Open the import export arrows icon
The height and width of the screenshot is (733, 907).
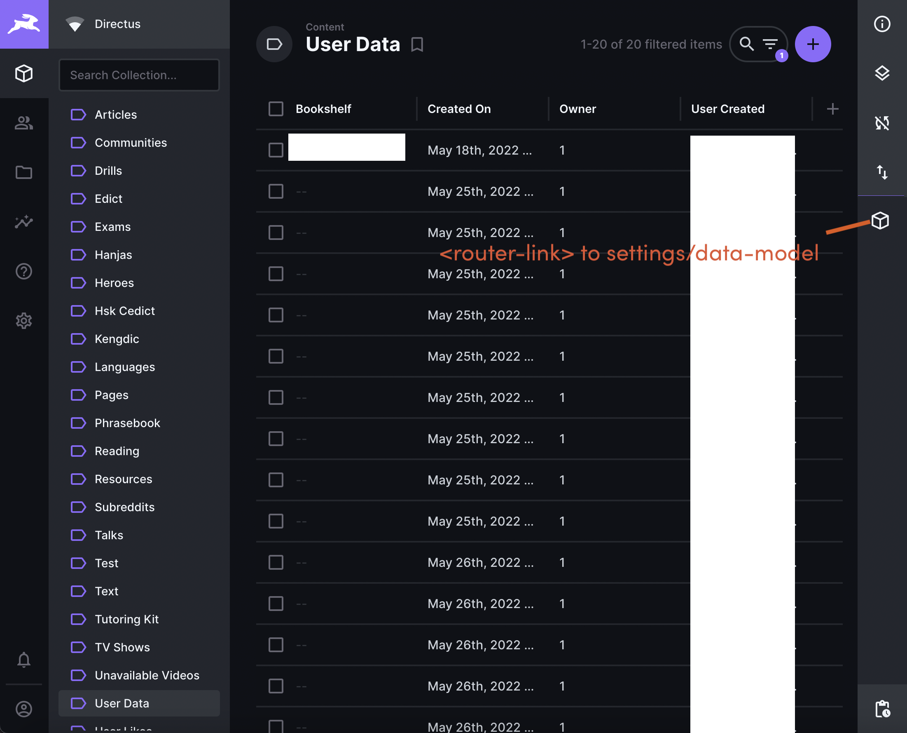pos(882,172)
